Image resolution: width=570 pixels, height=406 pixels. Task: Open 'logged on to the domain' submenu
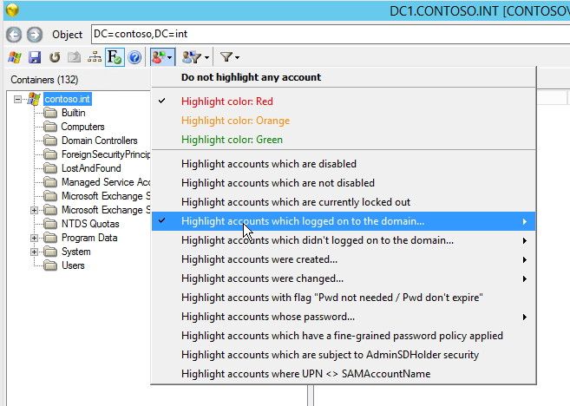344,221
